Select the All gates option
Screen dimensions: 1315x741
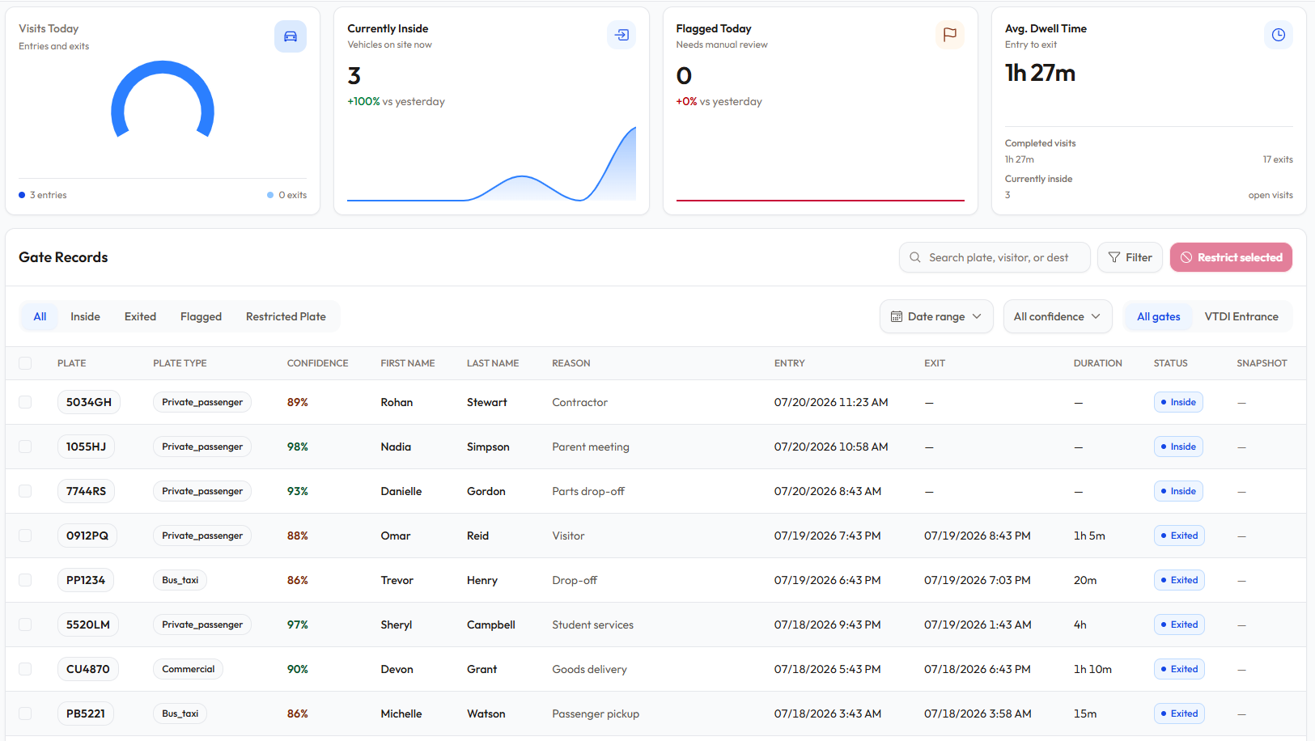1159,316
